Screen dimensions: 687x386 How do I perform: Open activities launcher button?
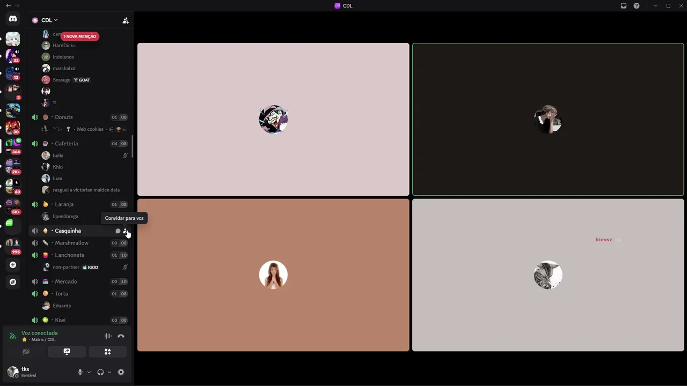point(107,352)
